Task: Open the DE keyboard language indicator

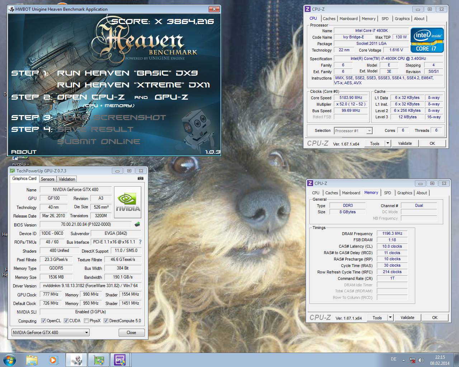Action: (x=394, y=359)
